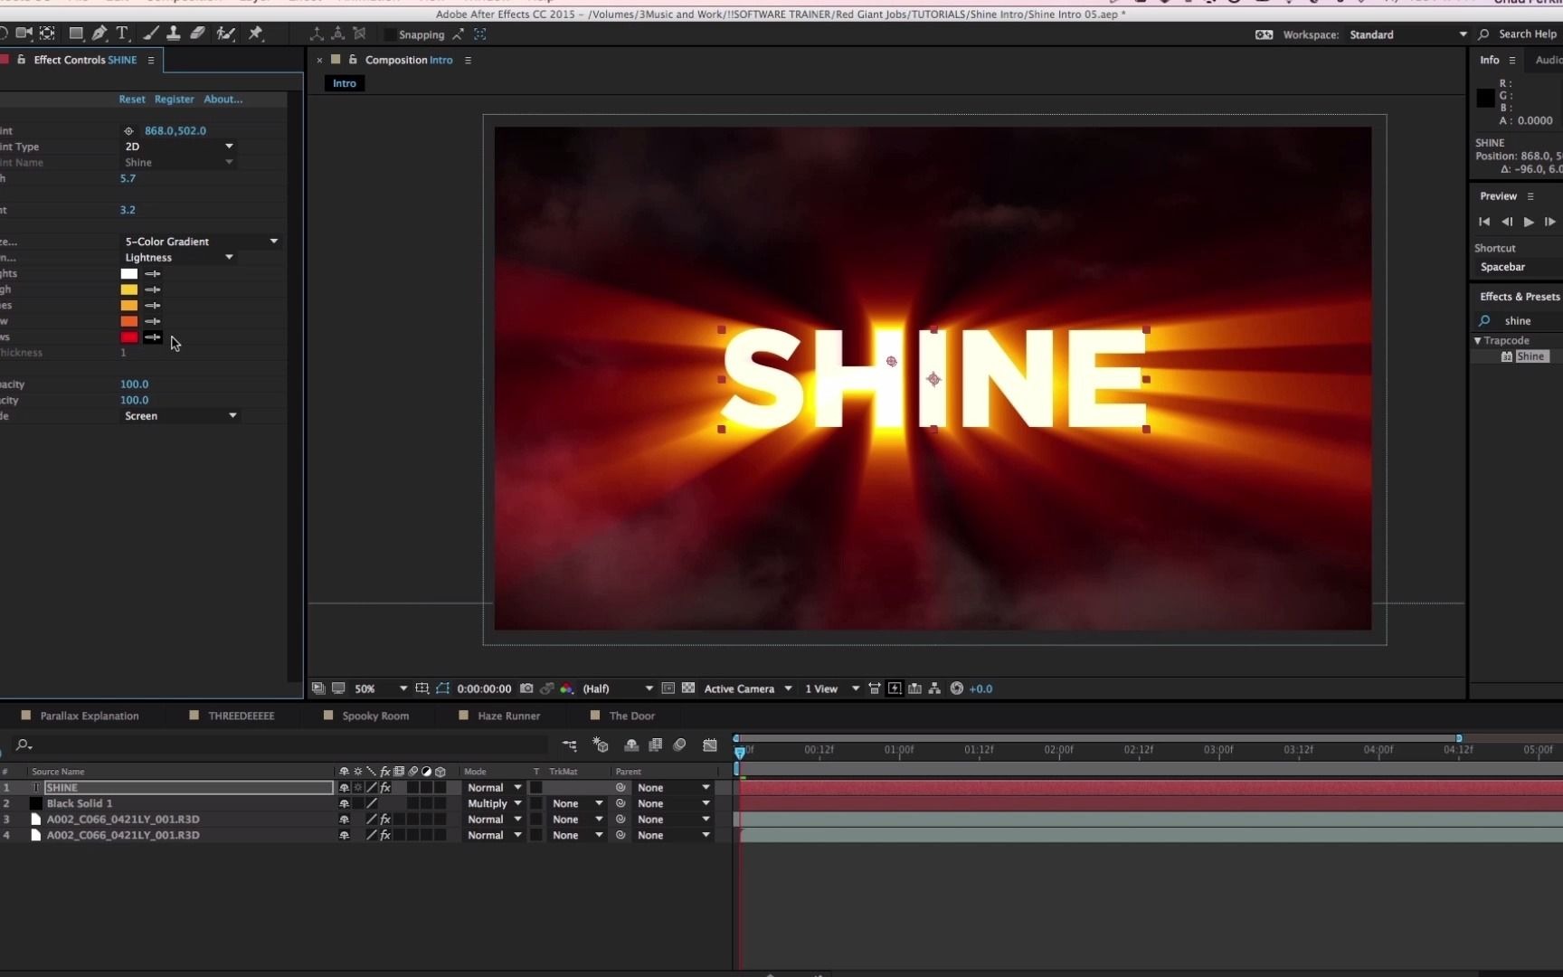The image size is (1563, 977).
Task: Toggle Motion Blur on the SHINE layer
Action: tap(412, 788)
